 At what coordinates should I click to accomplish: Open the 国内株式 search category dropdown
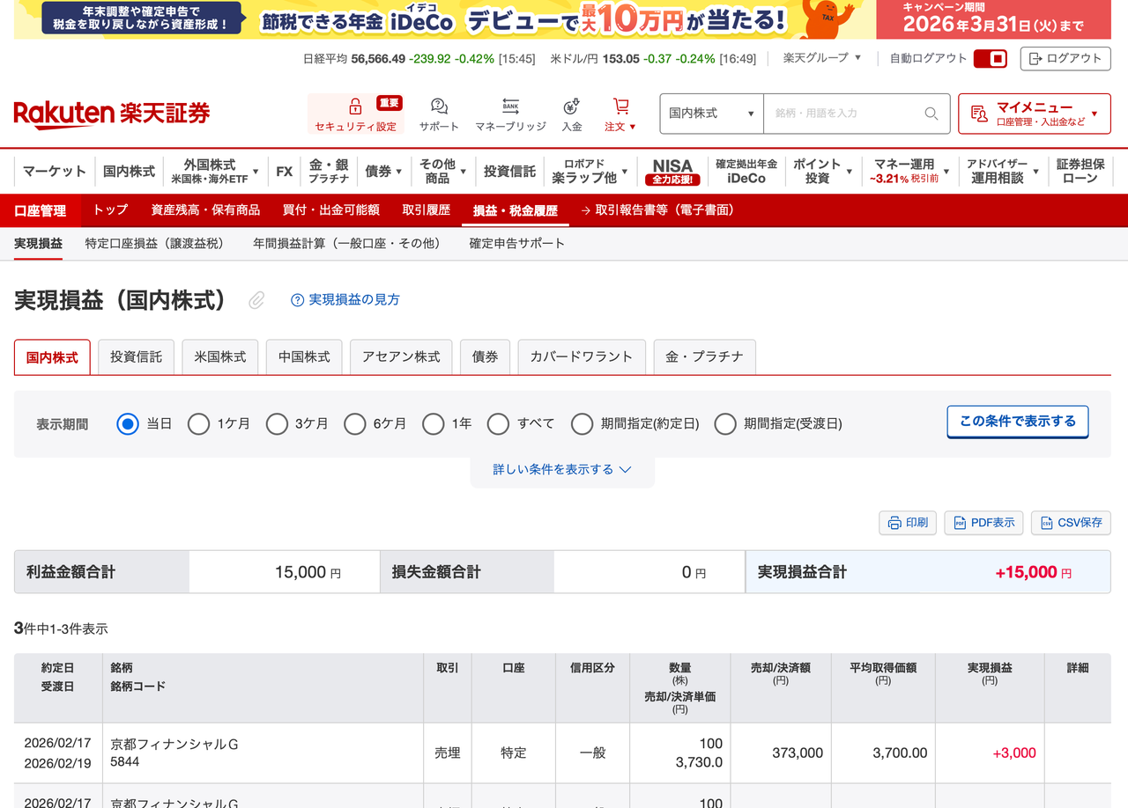click(x=710, y=114)
